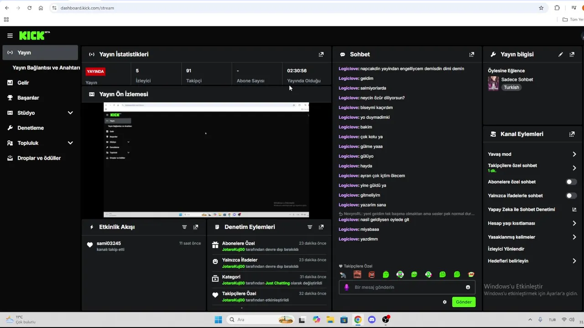Open Hesap yaşı kısıtlaması chevron
The image size is (584, 328).
(x=574, y=223)
